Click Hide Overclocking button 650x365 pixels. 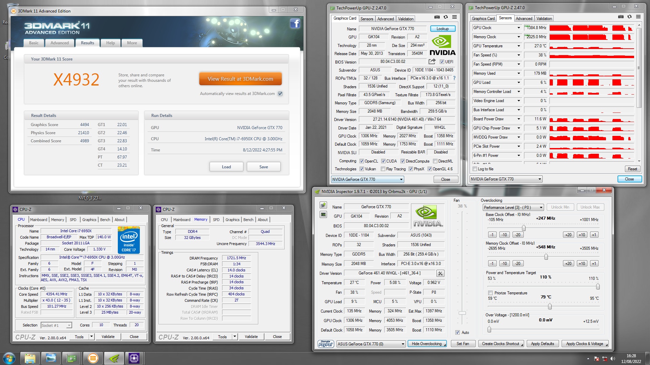427,344
